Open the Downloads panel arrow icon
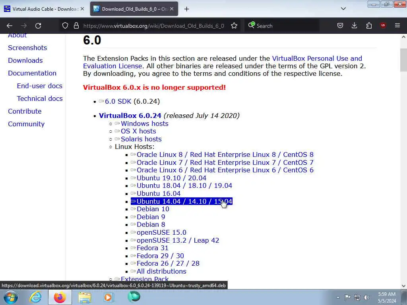407x305 pixels. point(354,26)
